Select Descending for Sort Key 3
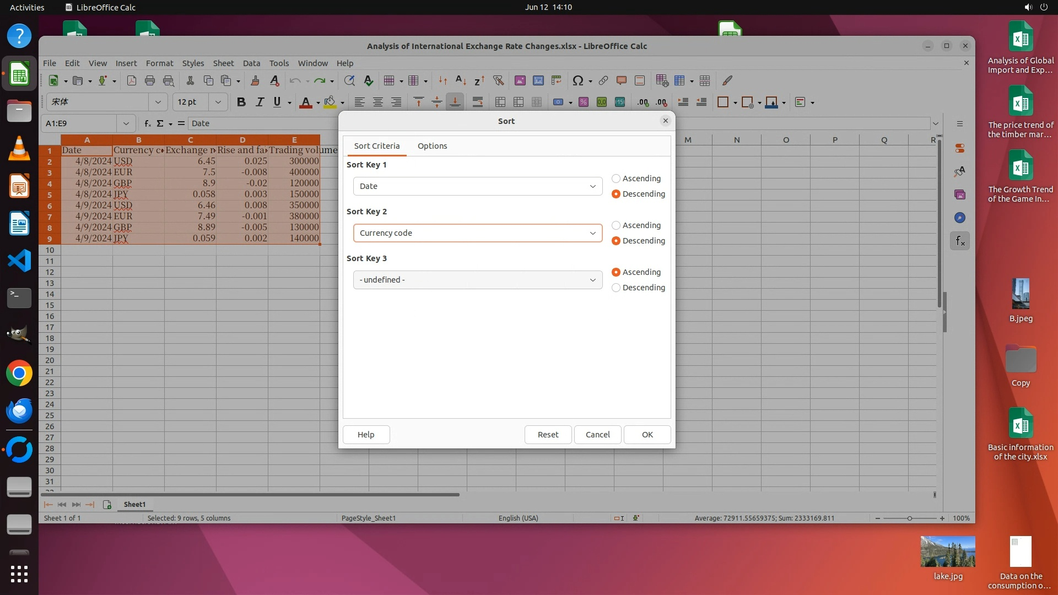The height and width of the screenshot is (595, 1058). click(616, 288)
